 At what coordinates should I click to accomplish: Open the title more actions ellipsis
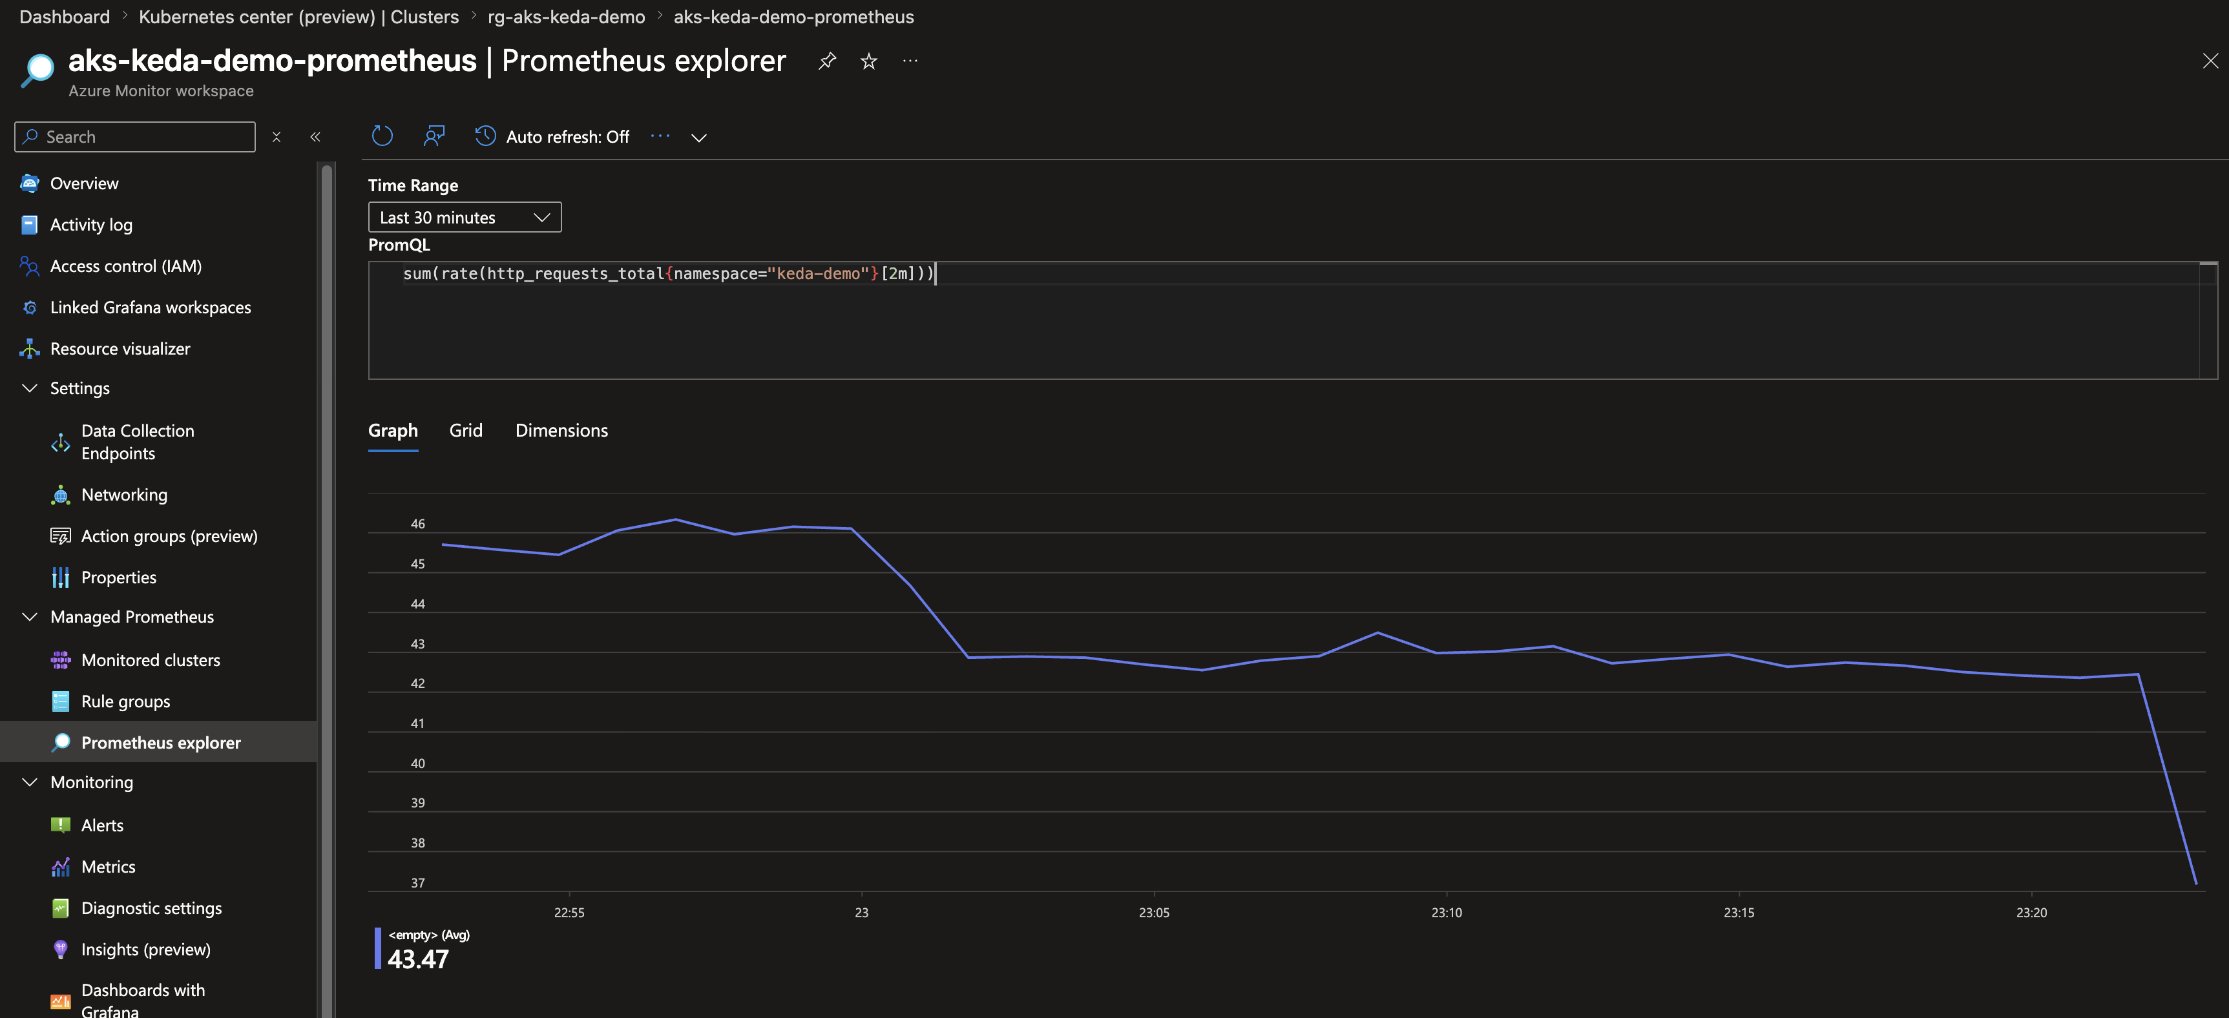point(910,61)
